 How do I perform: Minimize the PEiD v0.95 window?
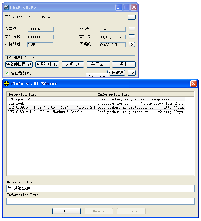coord(119,7)
